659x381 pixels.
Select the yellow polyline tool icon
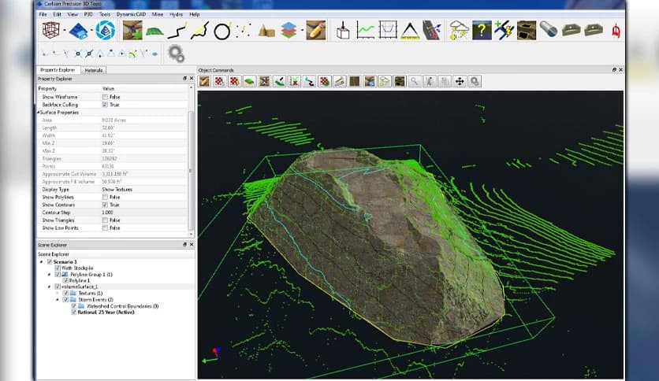[x=199, y=31]
